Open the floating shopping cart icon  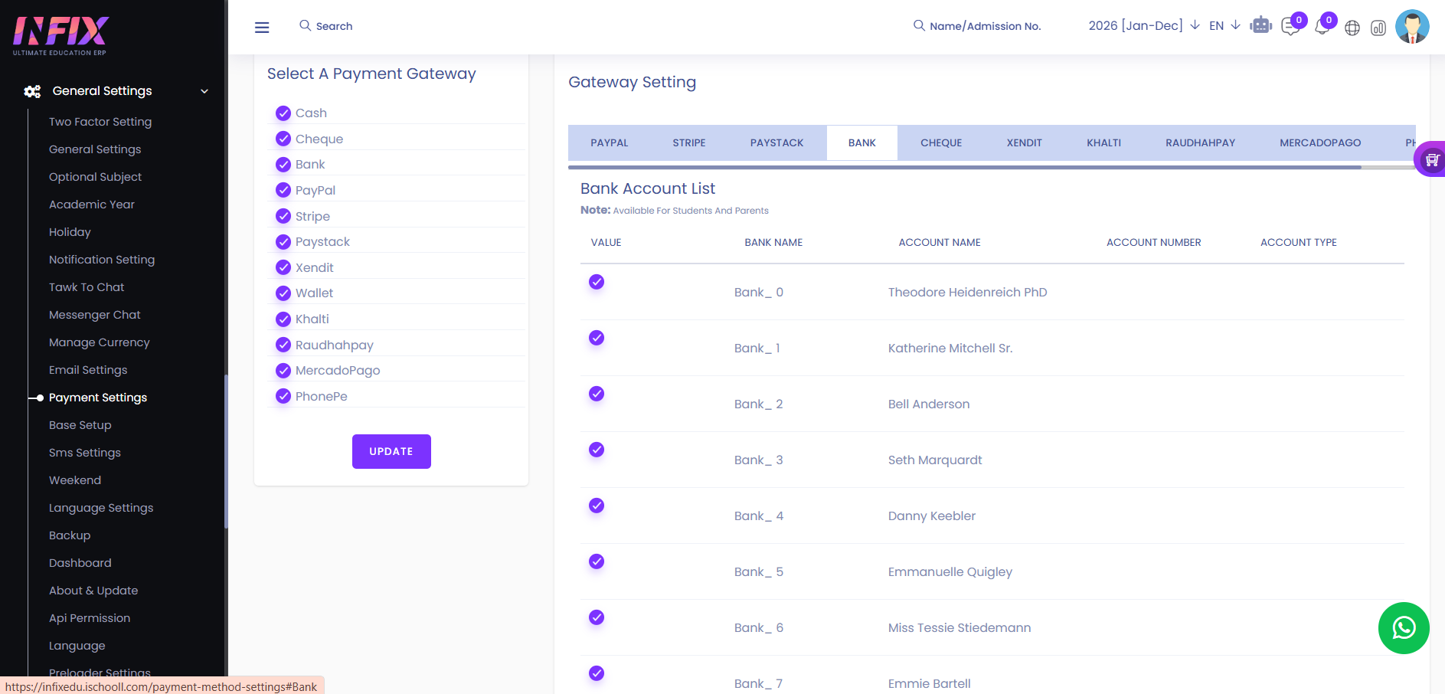click(x=1431, y=159)
